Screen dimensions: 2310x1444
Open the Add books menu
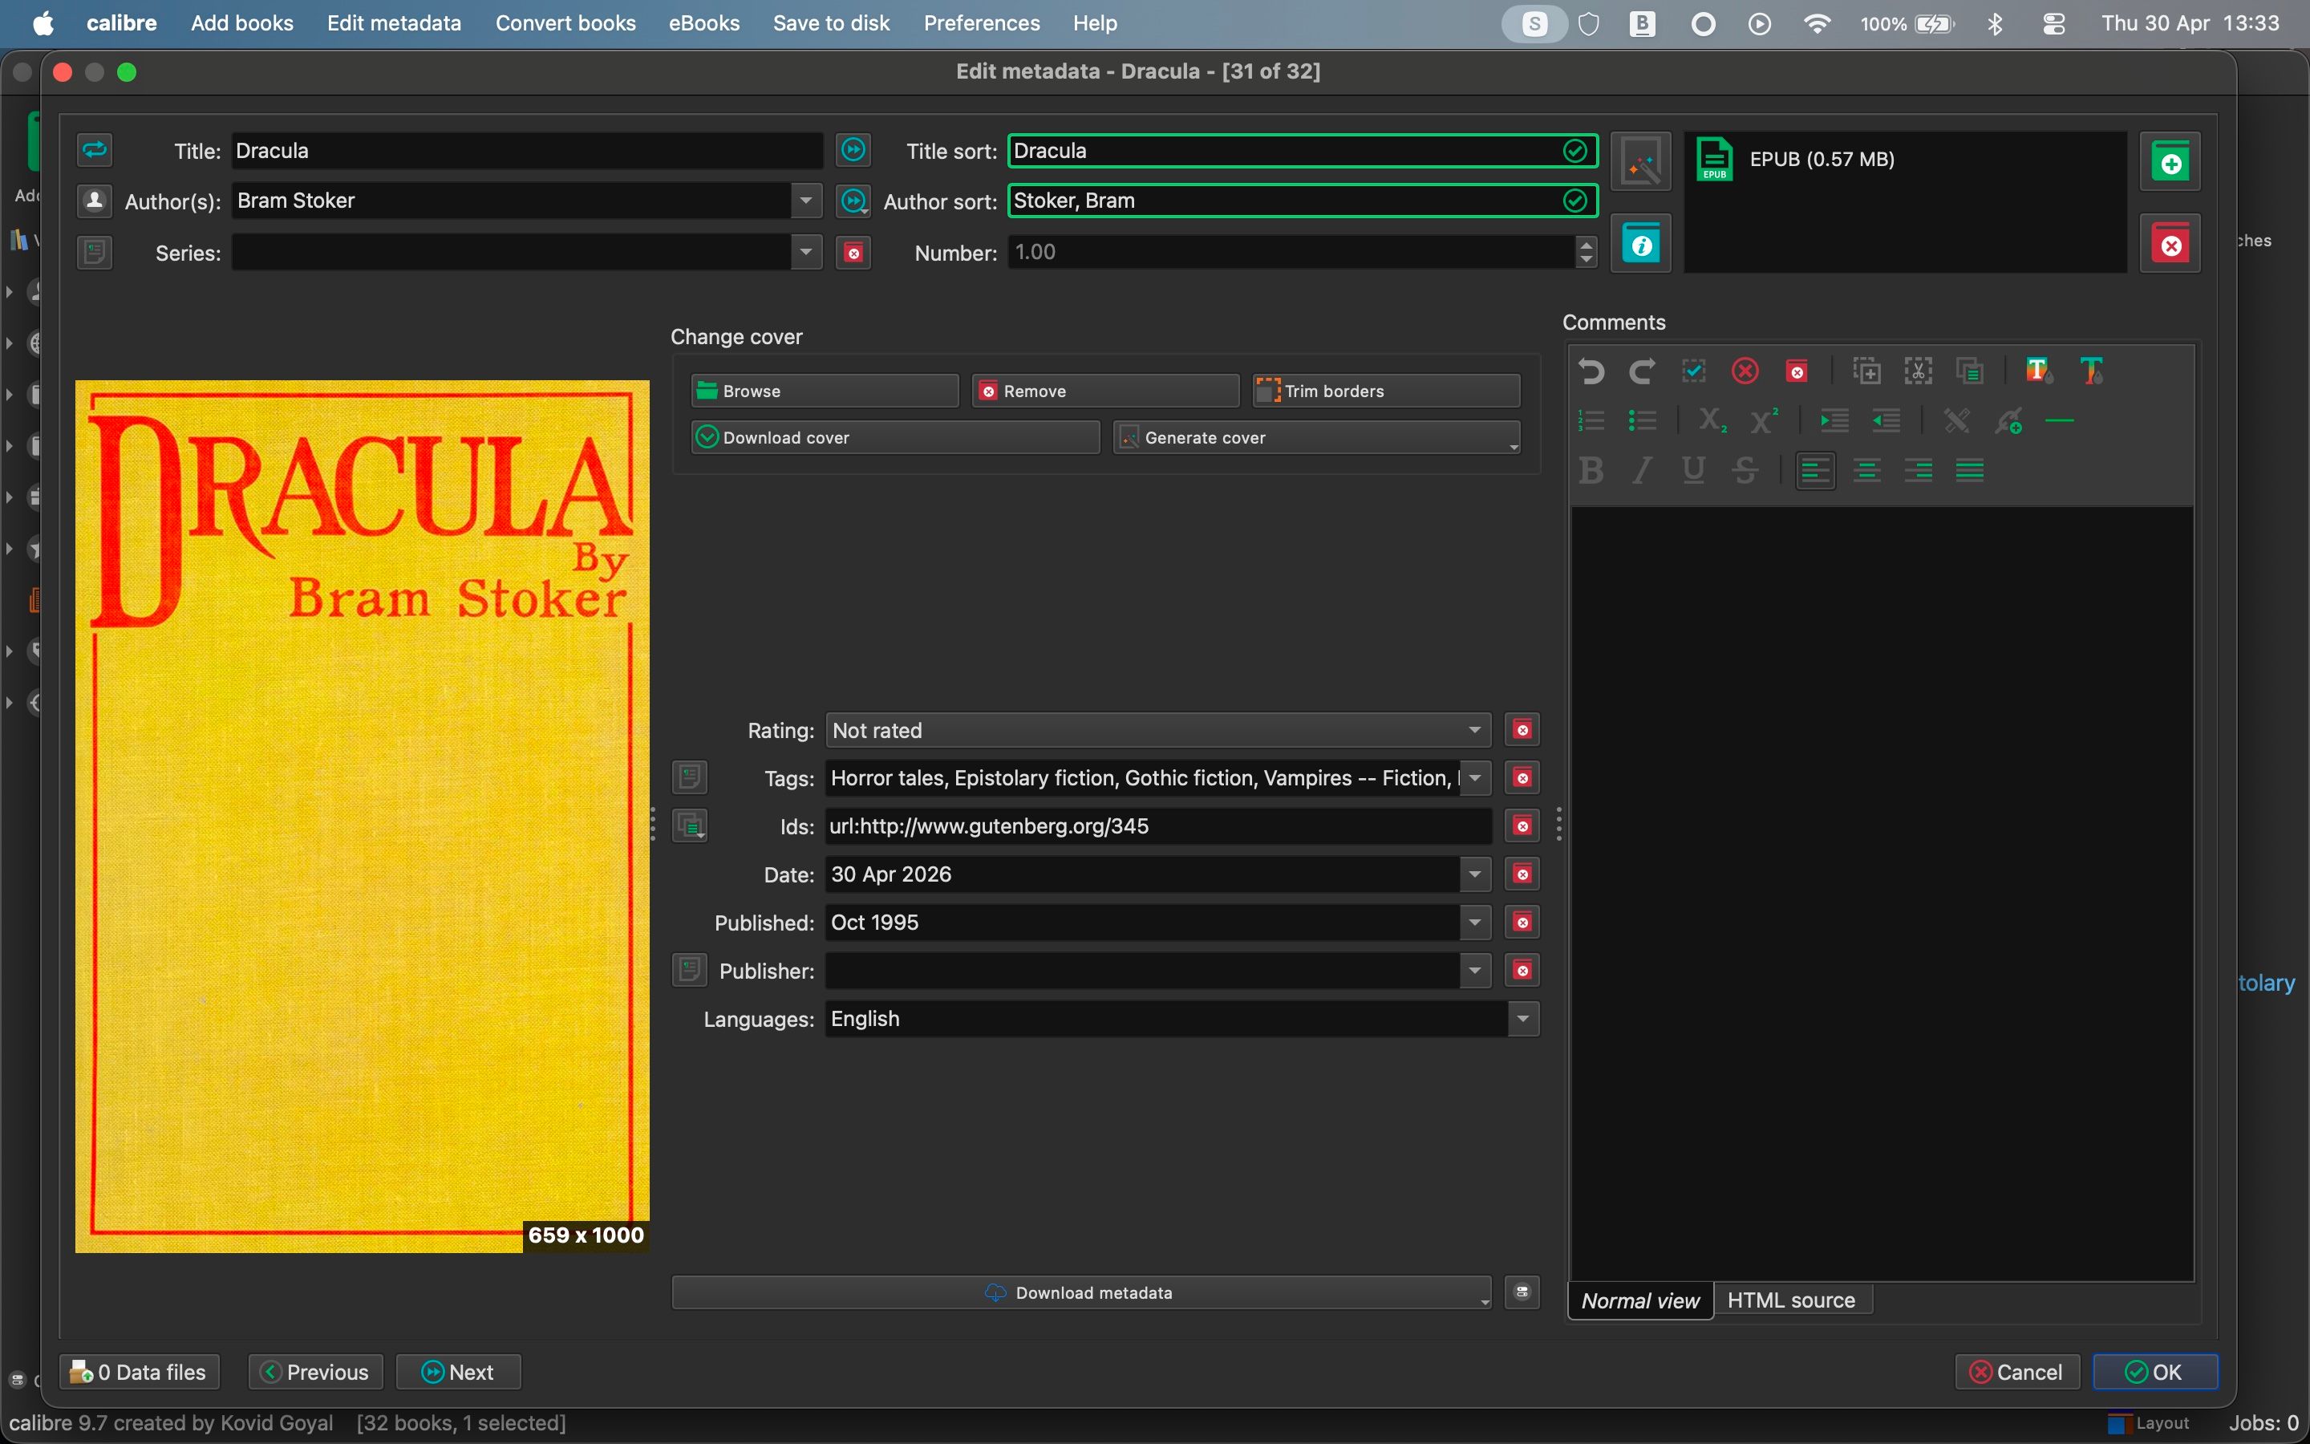tap(241, 23)
